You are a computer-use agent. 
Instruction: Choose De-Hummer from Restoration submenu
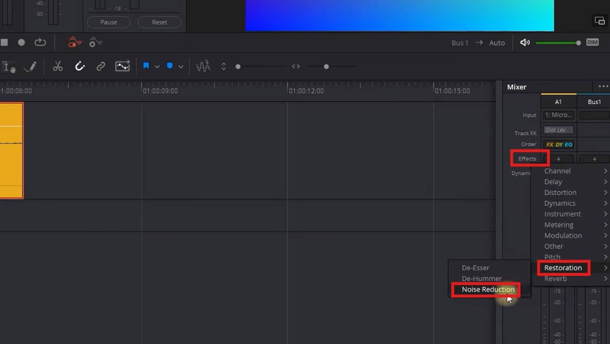[489, 278]
